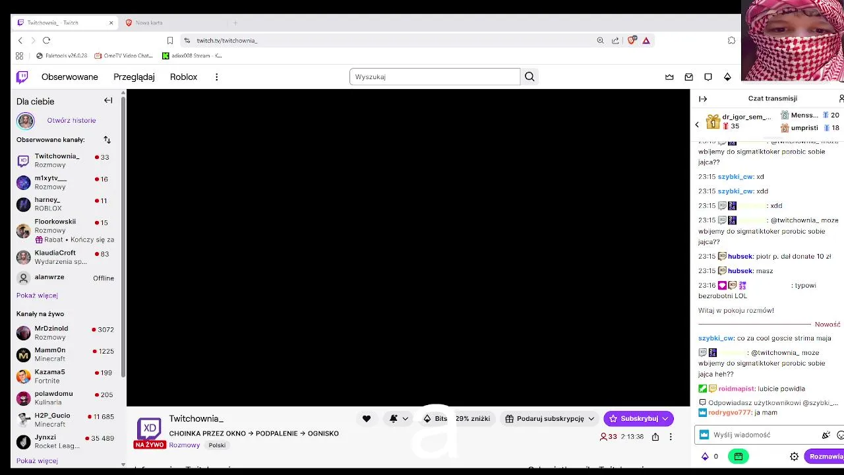Click top gifter dr_igor_sem_ entry

pyautogui.click(x=738, y=121)
